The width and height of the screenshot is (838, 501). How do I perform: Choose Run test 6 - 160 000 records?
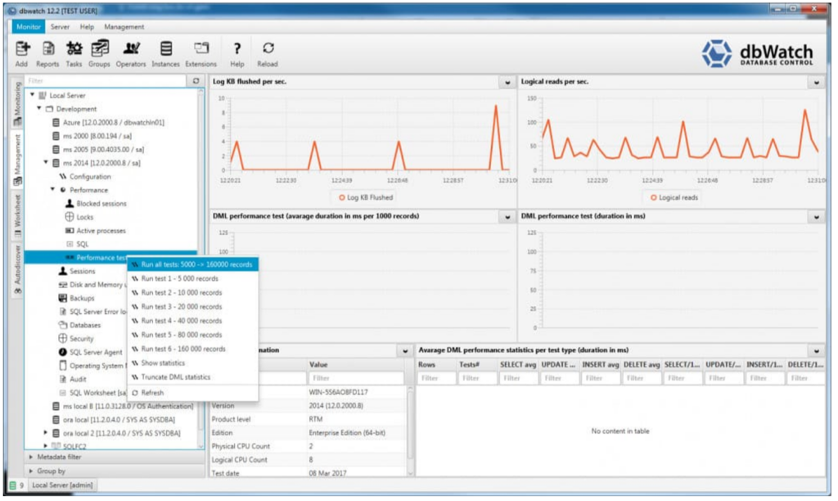pyautogui.click(x=193, y=350)
